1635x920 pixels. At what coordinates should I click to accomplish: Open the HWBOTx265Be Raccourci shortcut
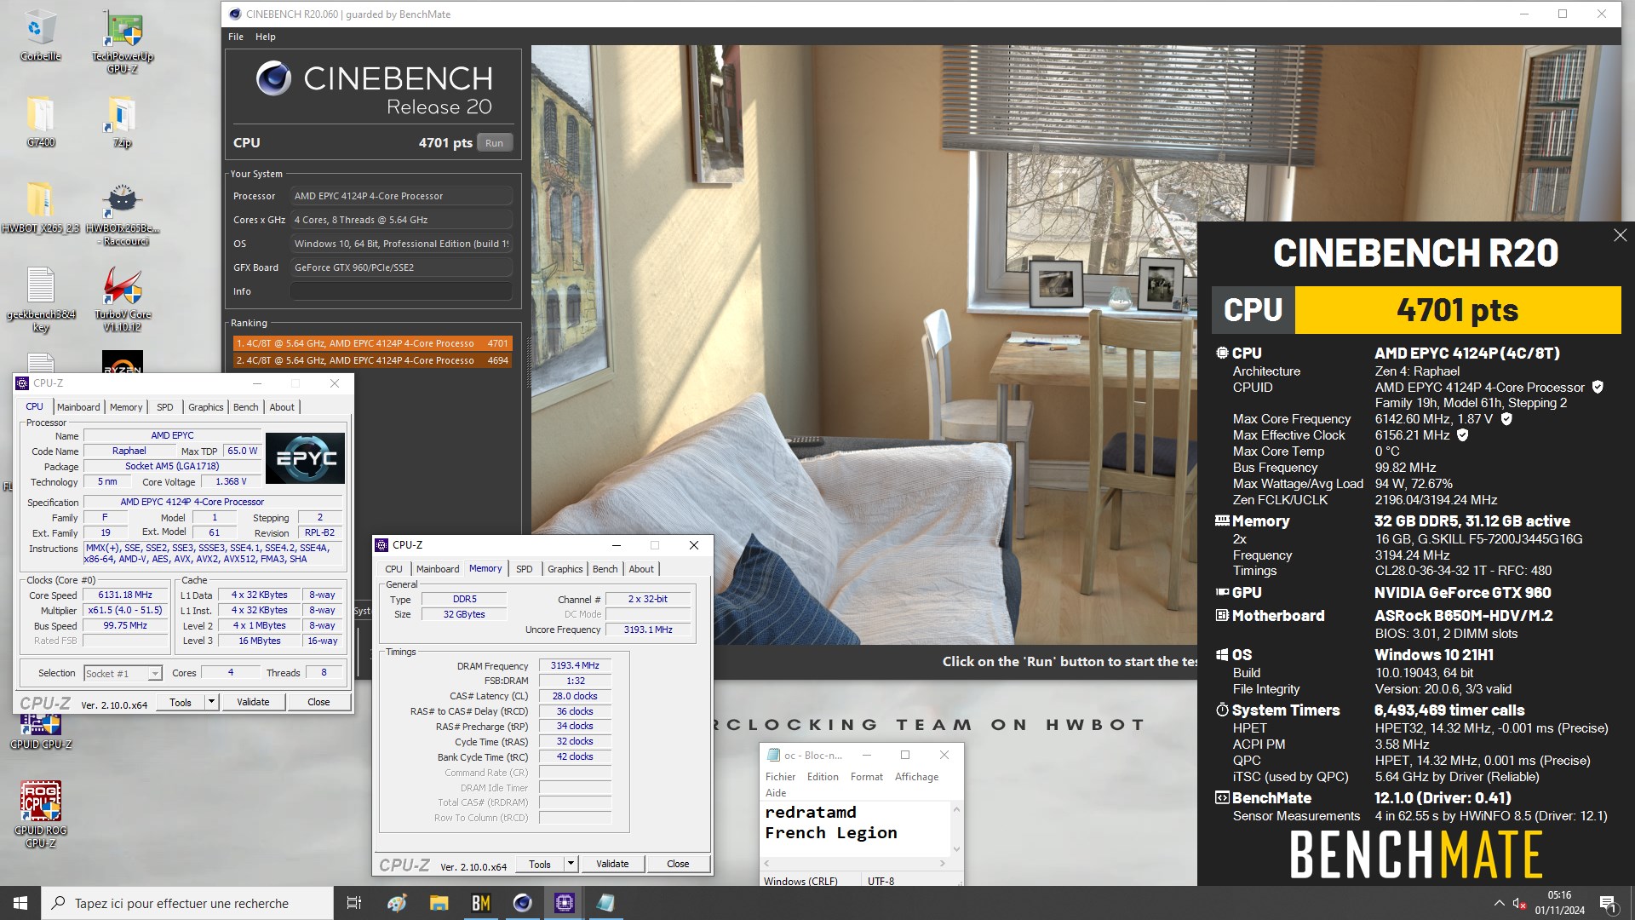tap(123, 213)
